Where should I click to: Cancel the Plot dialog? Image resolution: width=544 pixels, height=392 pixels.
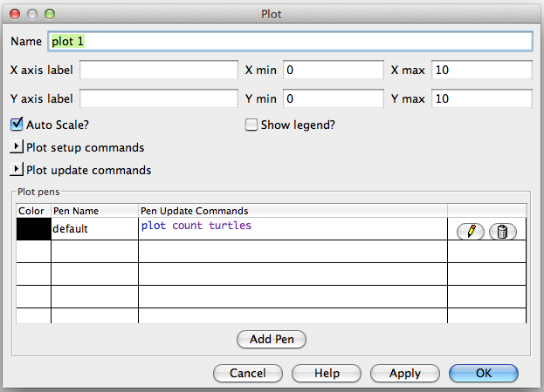pyautogui.click(x=248, y=373)
